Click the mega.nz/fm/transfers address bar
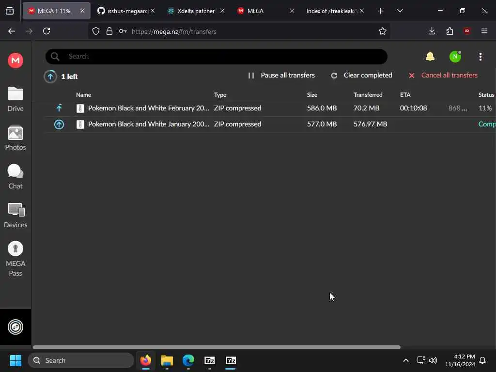Viewport: 496px width, 372px height. 239,31
